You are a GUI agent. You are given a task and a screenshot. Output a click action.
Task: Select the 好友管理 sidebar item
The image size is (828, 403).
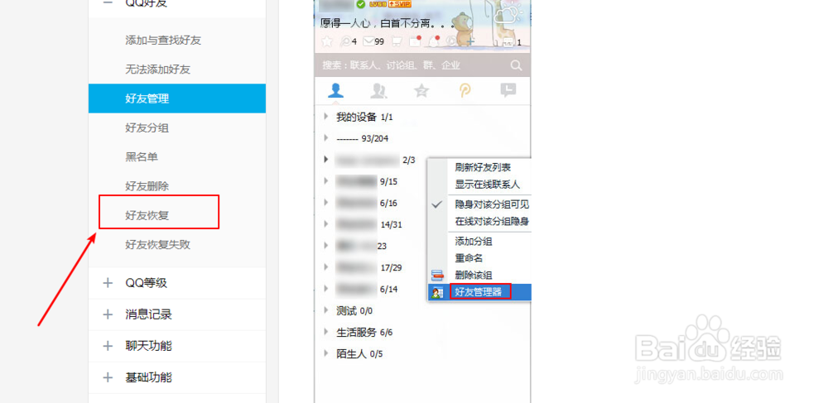click(177, 98)
